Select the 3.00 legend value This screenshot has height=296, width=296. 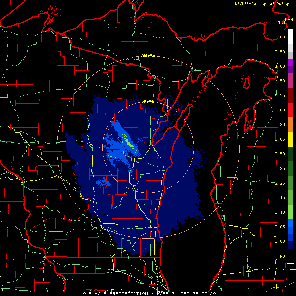pos(280,37)
